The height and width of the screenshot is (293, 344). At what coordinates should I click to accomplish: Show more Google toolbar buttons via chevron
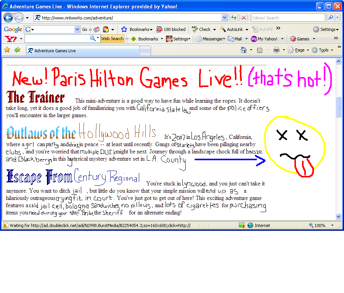pos(278,28)
